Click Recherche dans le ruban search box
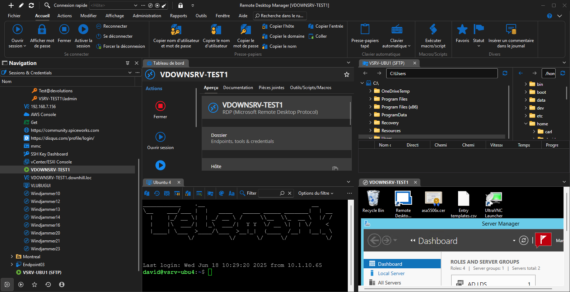This screenshot has height=292, width=570. tap(280, 16)
